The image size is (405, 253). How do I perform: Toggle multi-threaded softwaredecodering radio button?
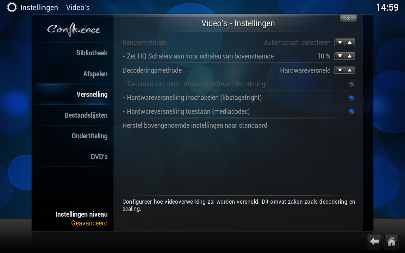click(x=351, y=84)
